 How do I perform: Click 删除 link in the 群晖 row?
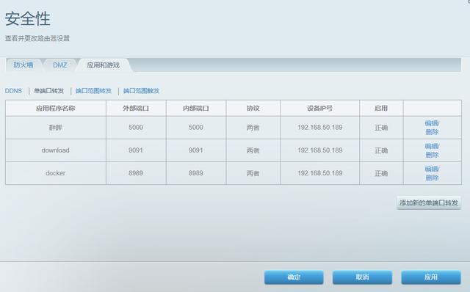pyautogui.click(x=432, y=132)
